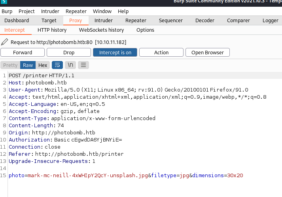Switch to the Repeater tool tab
The height and width of the screenshot is (197, 282).
click(x=136, y=20)
